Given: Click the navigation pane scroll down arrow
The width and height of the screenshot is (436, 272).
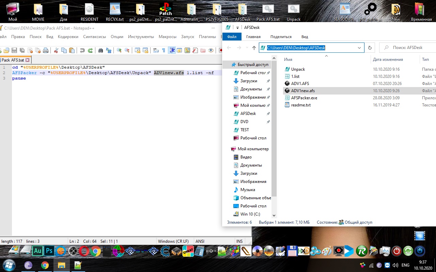Looking at the screenshot, I should point(274,215).
